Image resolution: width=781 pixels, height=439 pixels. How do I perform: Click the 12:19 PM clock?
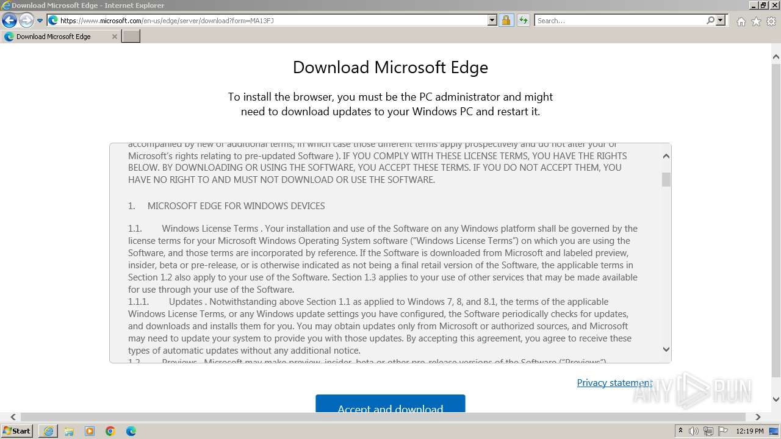[750, 431]
